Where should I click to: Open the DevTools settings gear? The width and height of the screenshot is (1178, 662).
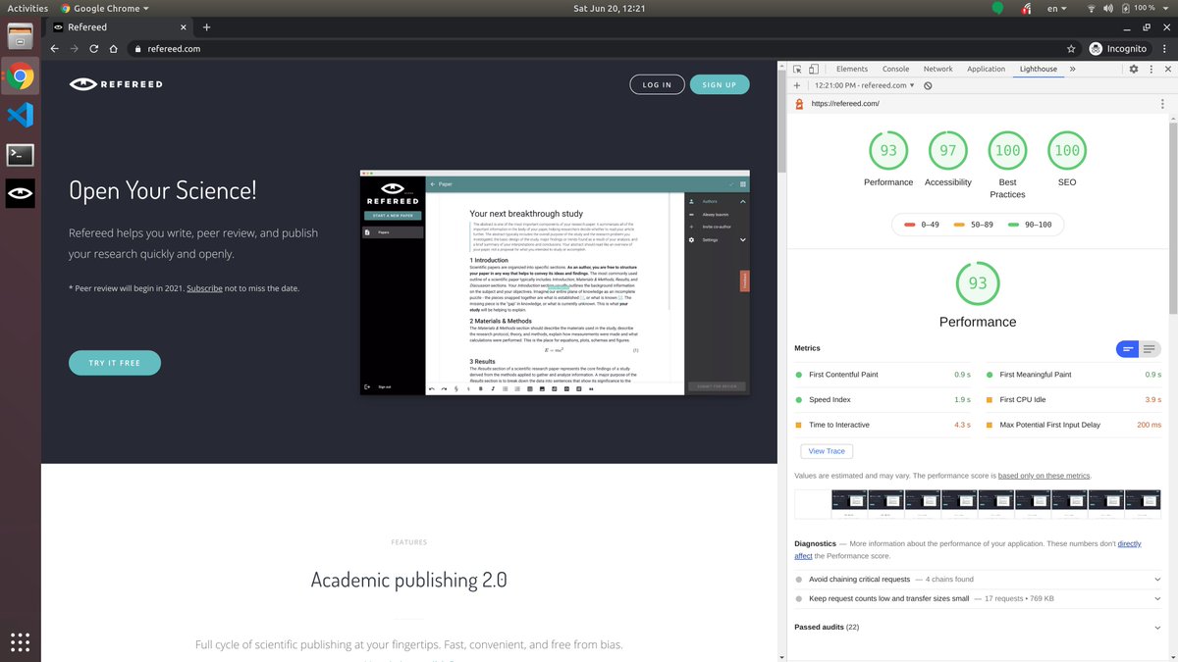coord(1133,69)
